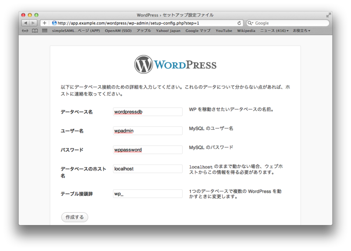
Task: Click the テーブル接頭辞 label
Action: coord(76,194)
